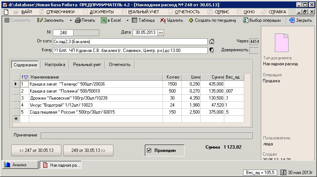The width and height of the screenshot is (317, 177).
Task: Click the Печать printer icon
Action: (78, 20)
